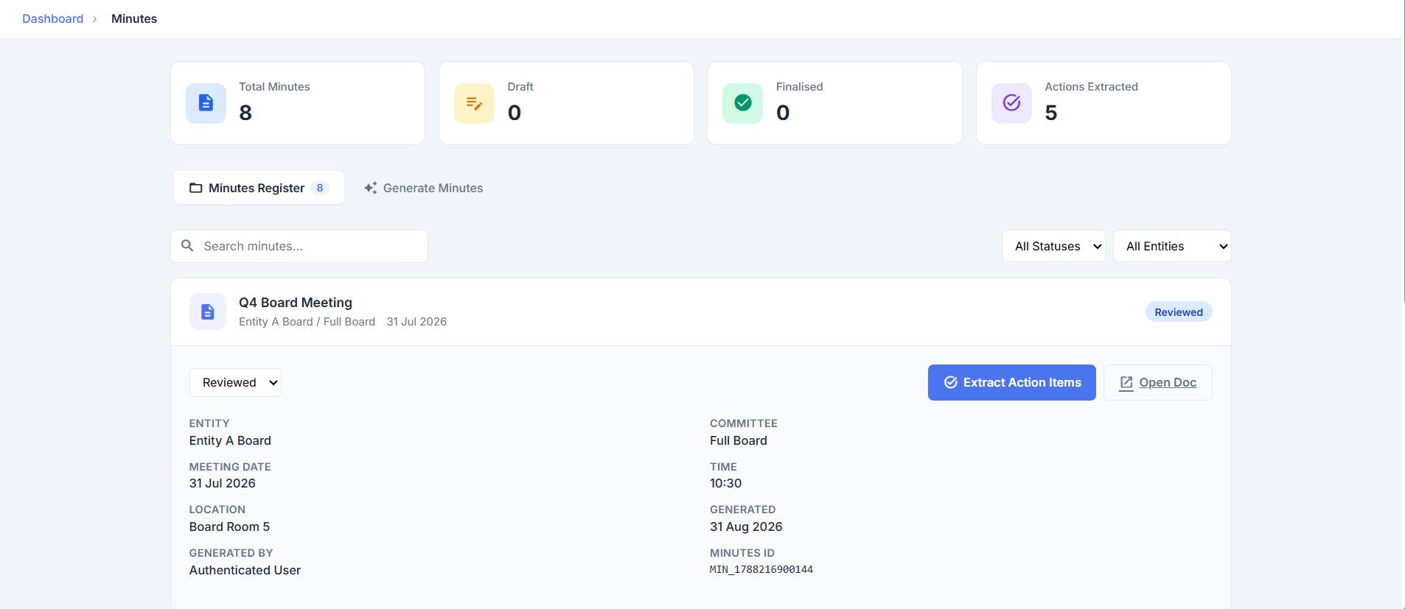Click the Draft pencil icon

coord(474,103)
